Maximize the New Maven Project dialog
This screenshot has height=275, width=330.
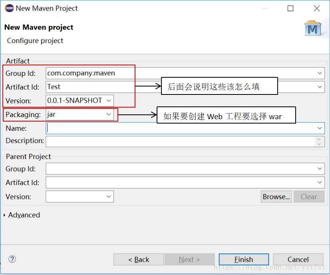point(290,8)
